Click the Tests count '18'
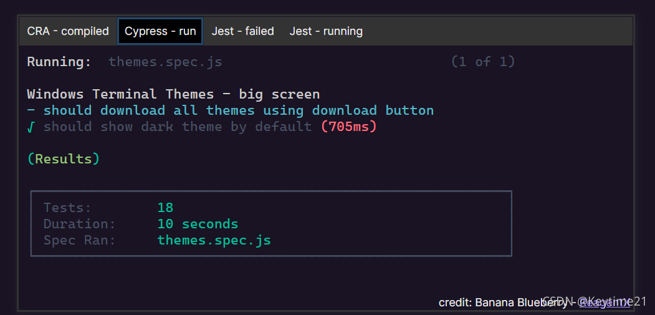Image resolution: width=655 pixels, height=315 pixels. click(x=165, y=208)
